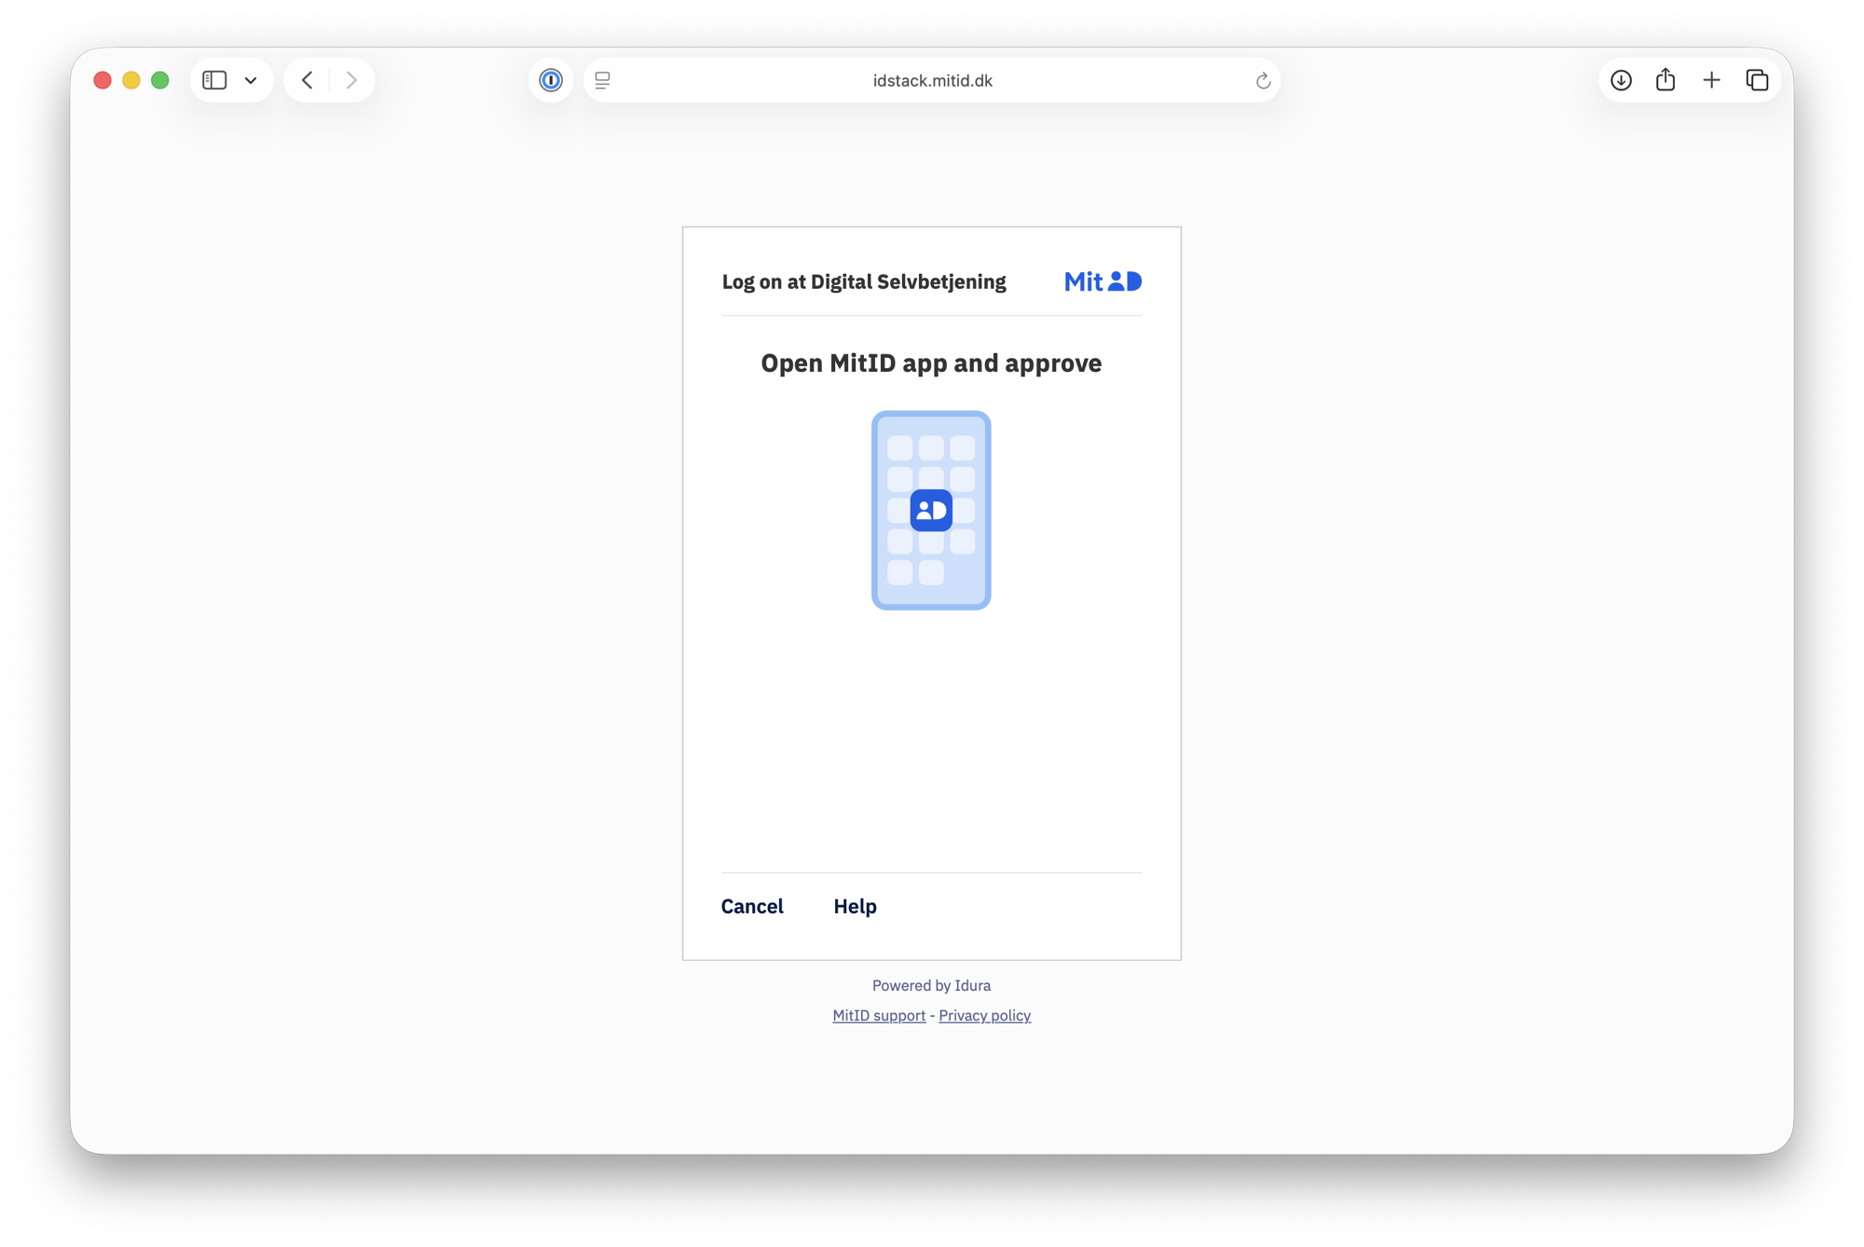Open a new tab

[x=1711, y=80]
